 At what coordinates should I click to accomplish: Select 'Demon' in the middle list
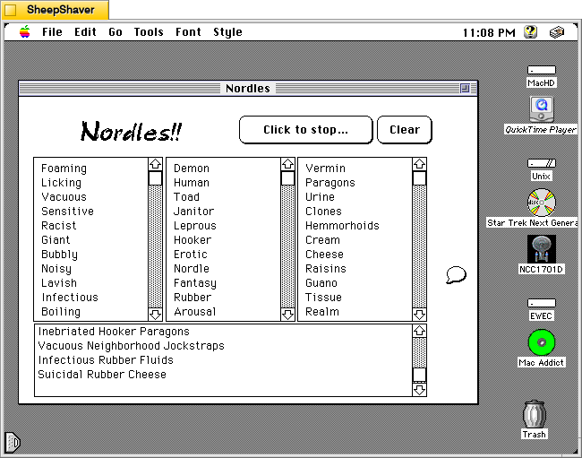[192, 169]
